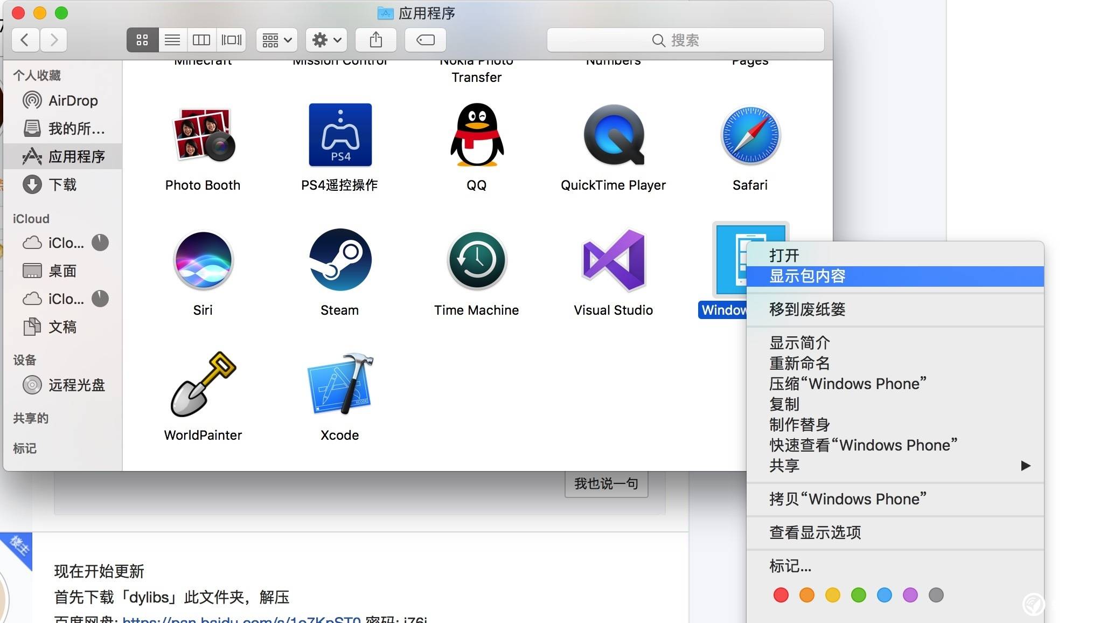Screen dimensions: 1100x623
Task: Choose 打开 from the context menu
Action: (895, 255)
